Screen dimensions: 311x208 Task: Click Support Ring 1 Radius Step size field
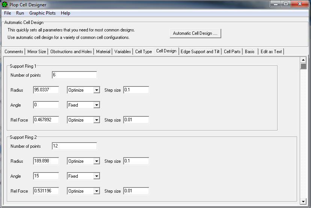pyautogui.click(x=136, y=90)
